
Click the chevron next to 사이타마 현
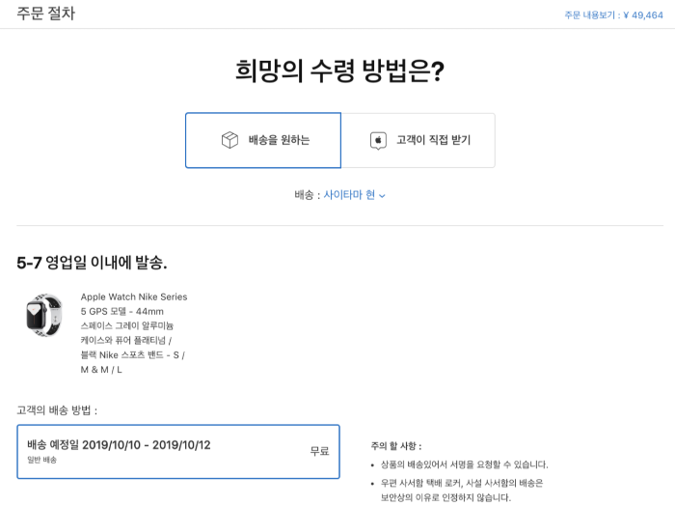pyautogui.click(x=382, y=196)
